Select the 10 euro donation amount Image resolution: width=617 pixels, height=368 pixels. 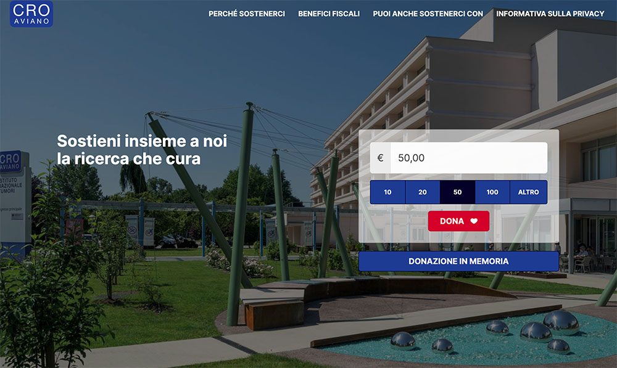(x=387, y=192)
